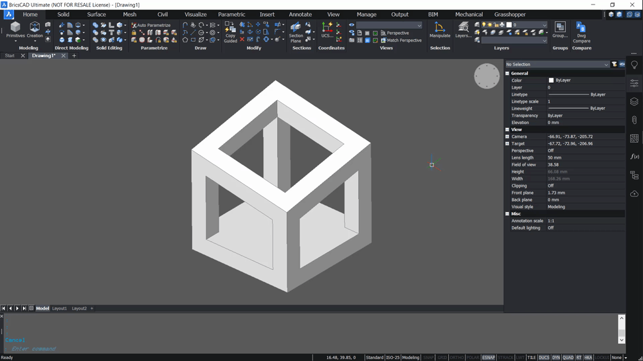Collapse the Misc properties section
The height and width of the screenshot is (361, 643).
[507, 214]
